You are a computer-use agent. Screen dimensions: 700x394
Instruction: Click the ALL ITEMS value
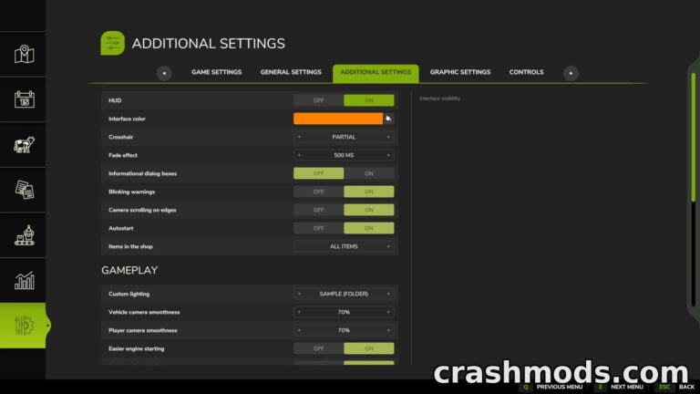click(344, 246)
